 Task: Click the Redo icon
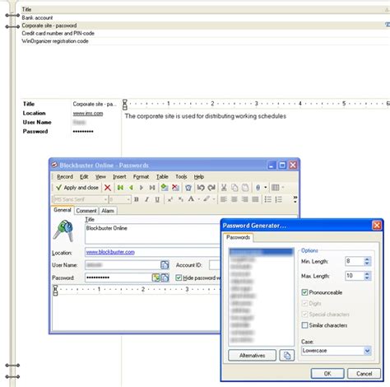coord(211,188)
